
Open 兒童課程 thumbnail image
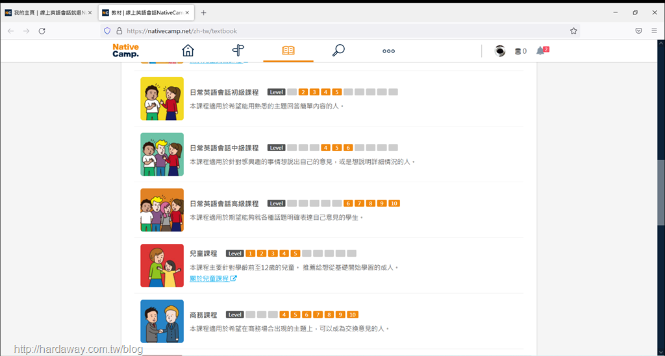tap(162, 265)
